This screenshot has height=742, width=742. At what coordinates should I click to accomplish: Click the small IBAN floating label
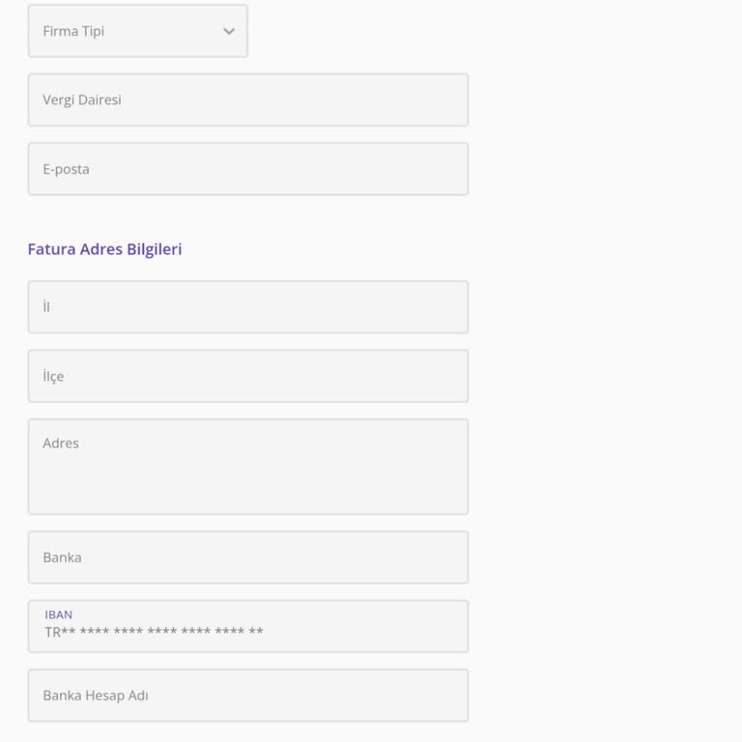tap(59, 614)
